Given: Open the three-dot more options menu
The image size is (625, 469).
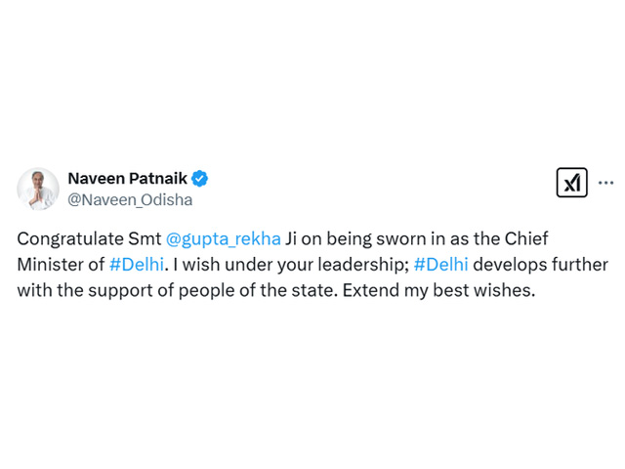Looking at the screenshot, I should coord(605,183).
